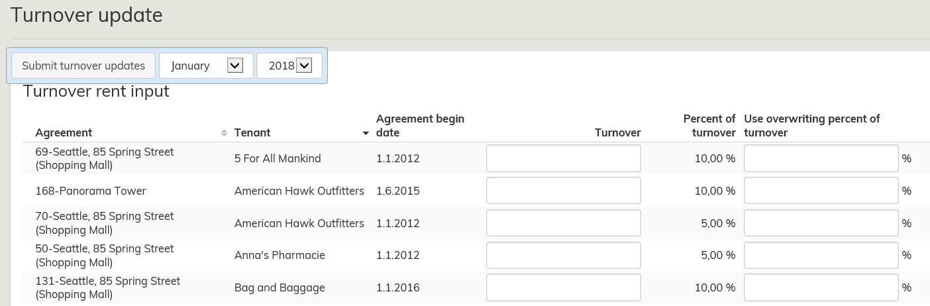
Task: Select turnover input for agreement 70-Seattle
Action: pyautogui.click(x=563, y=223)
